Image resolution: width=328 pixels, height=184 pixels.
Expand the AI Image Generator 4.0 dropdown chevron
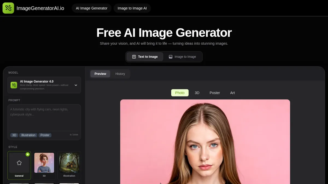coord(76,85)
